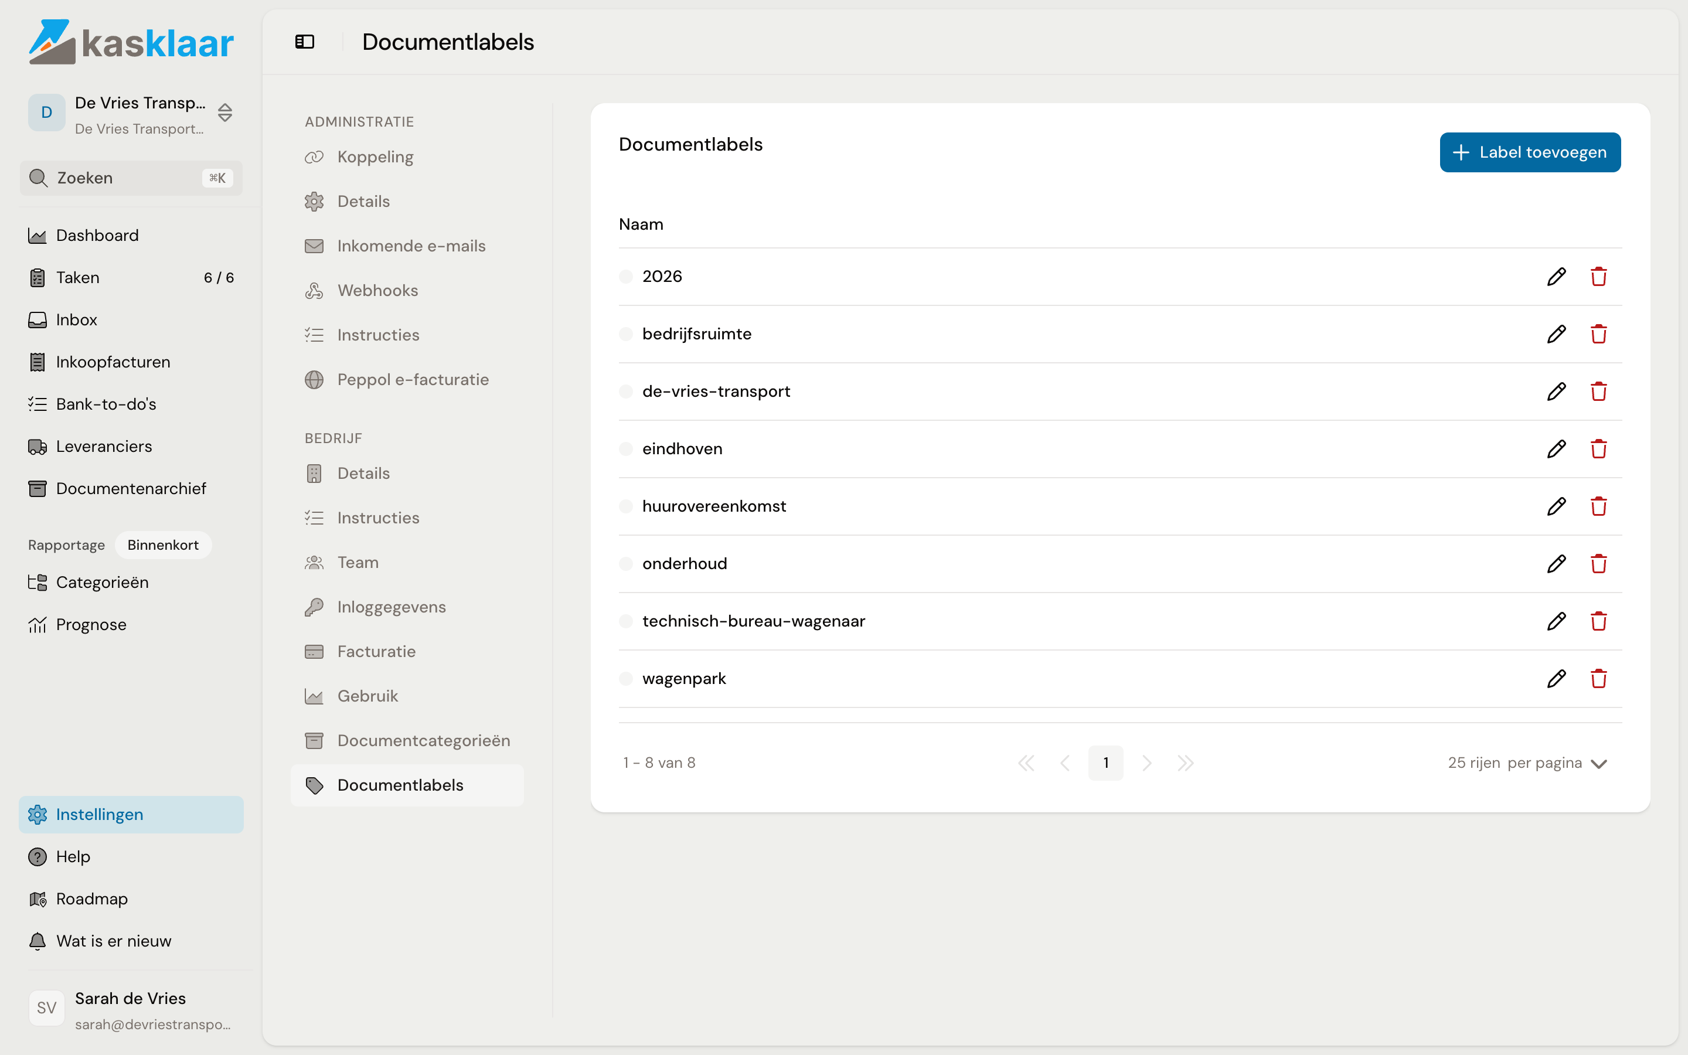Click Label toevoegen button
This screenshot has width=1688, height=1055.
1530,152
